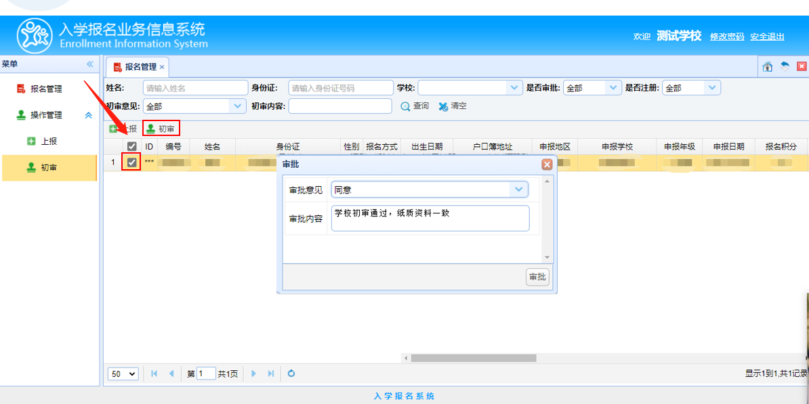Viewport: 809px width, 404px height.
Task: Refresh the table with the reload icon
Action: 291,374
